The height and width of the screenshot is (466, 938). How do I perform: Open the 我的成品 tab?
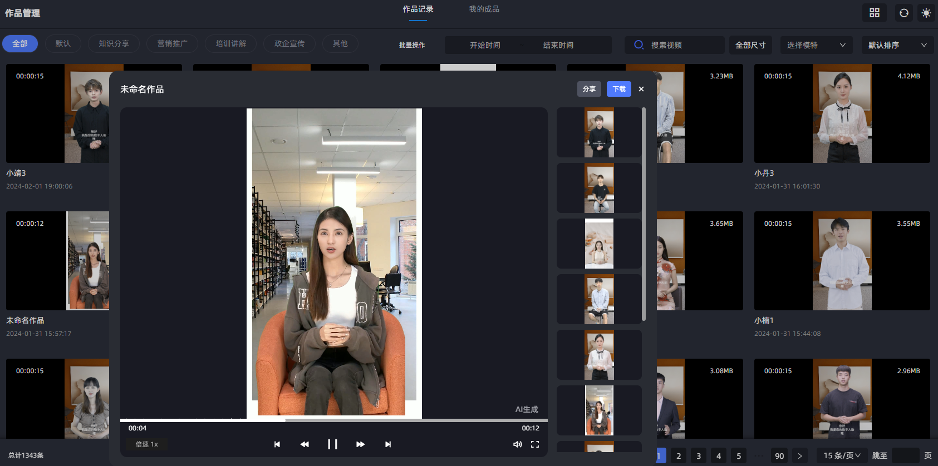click(484, 9)
